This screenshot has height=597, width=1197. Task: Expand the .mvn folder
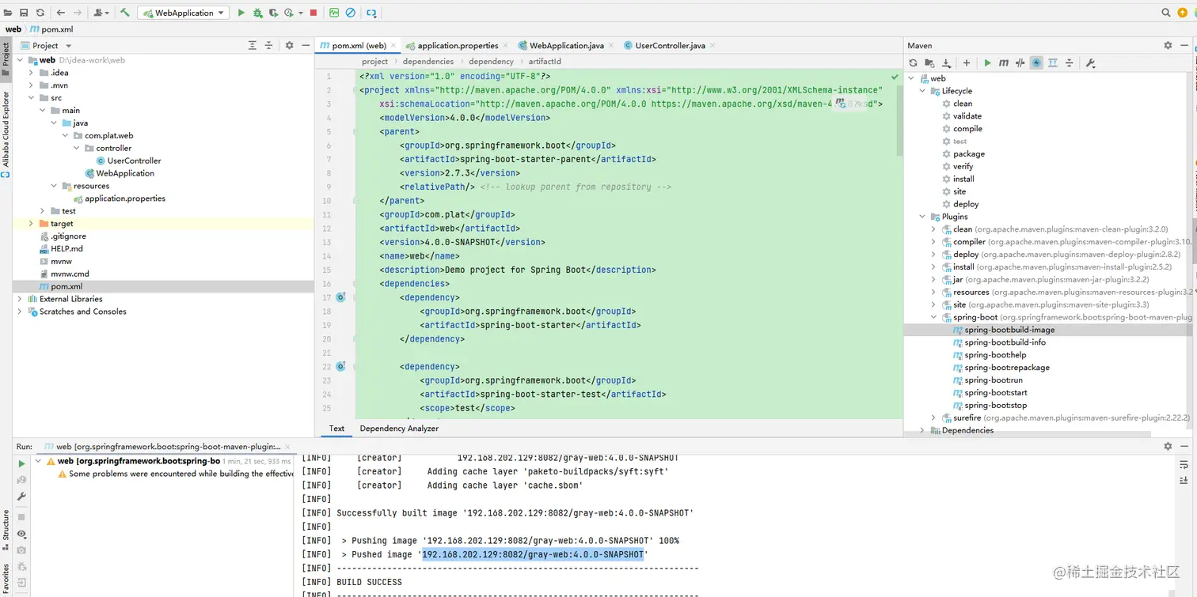[x=31, y=85]
